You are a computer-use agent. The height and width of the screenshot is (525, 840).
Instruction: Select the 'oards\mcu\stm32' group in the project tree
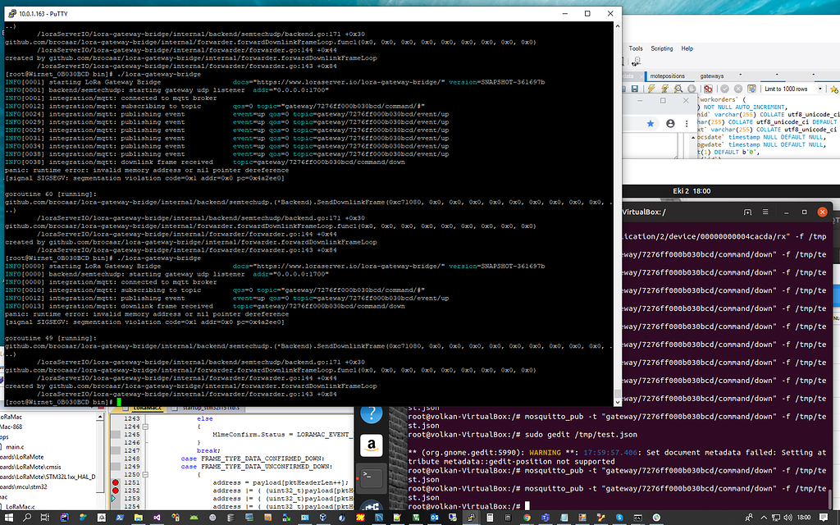click(x=24, y=487)
